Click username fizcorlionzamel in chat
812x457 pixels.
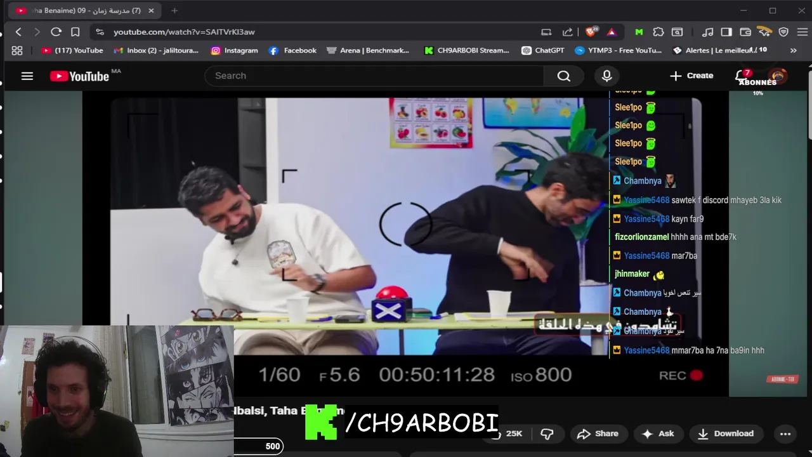pyautogui.click(x=642, y=237)
